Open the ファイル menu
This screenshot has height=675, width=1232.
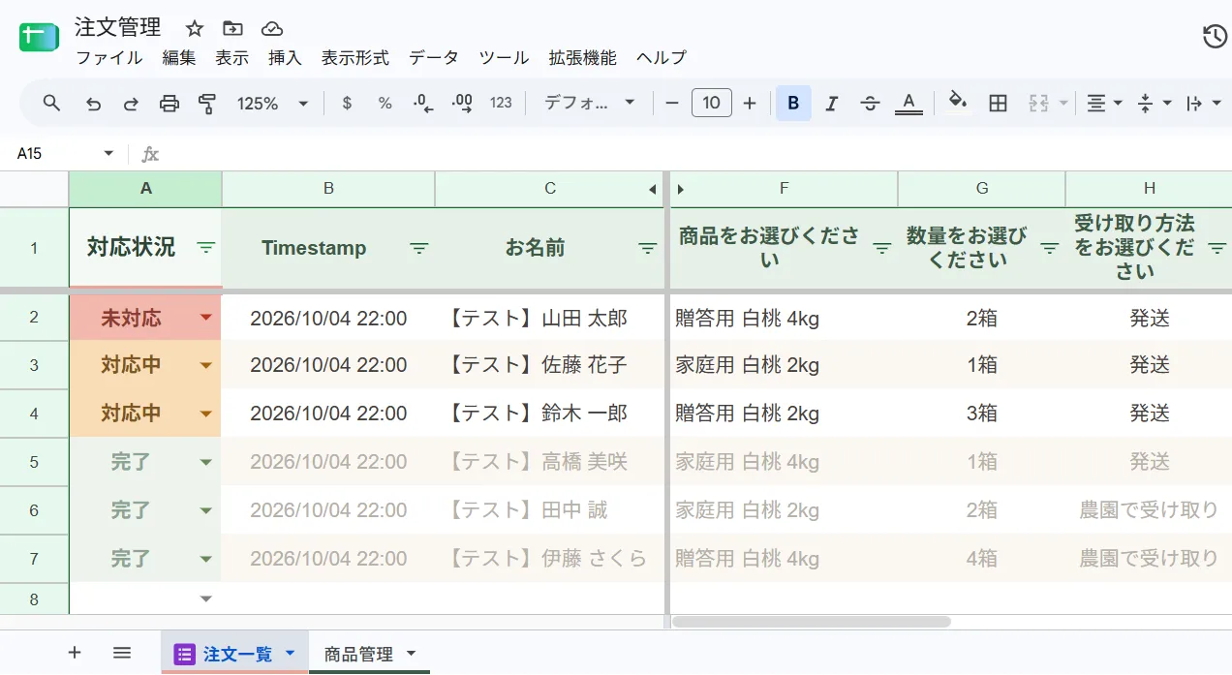pyautogui.click(x=108, y=58)
